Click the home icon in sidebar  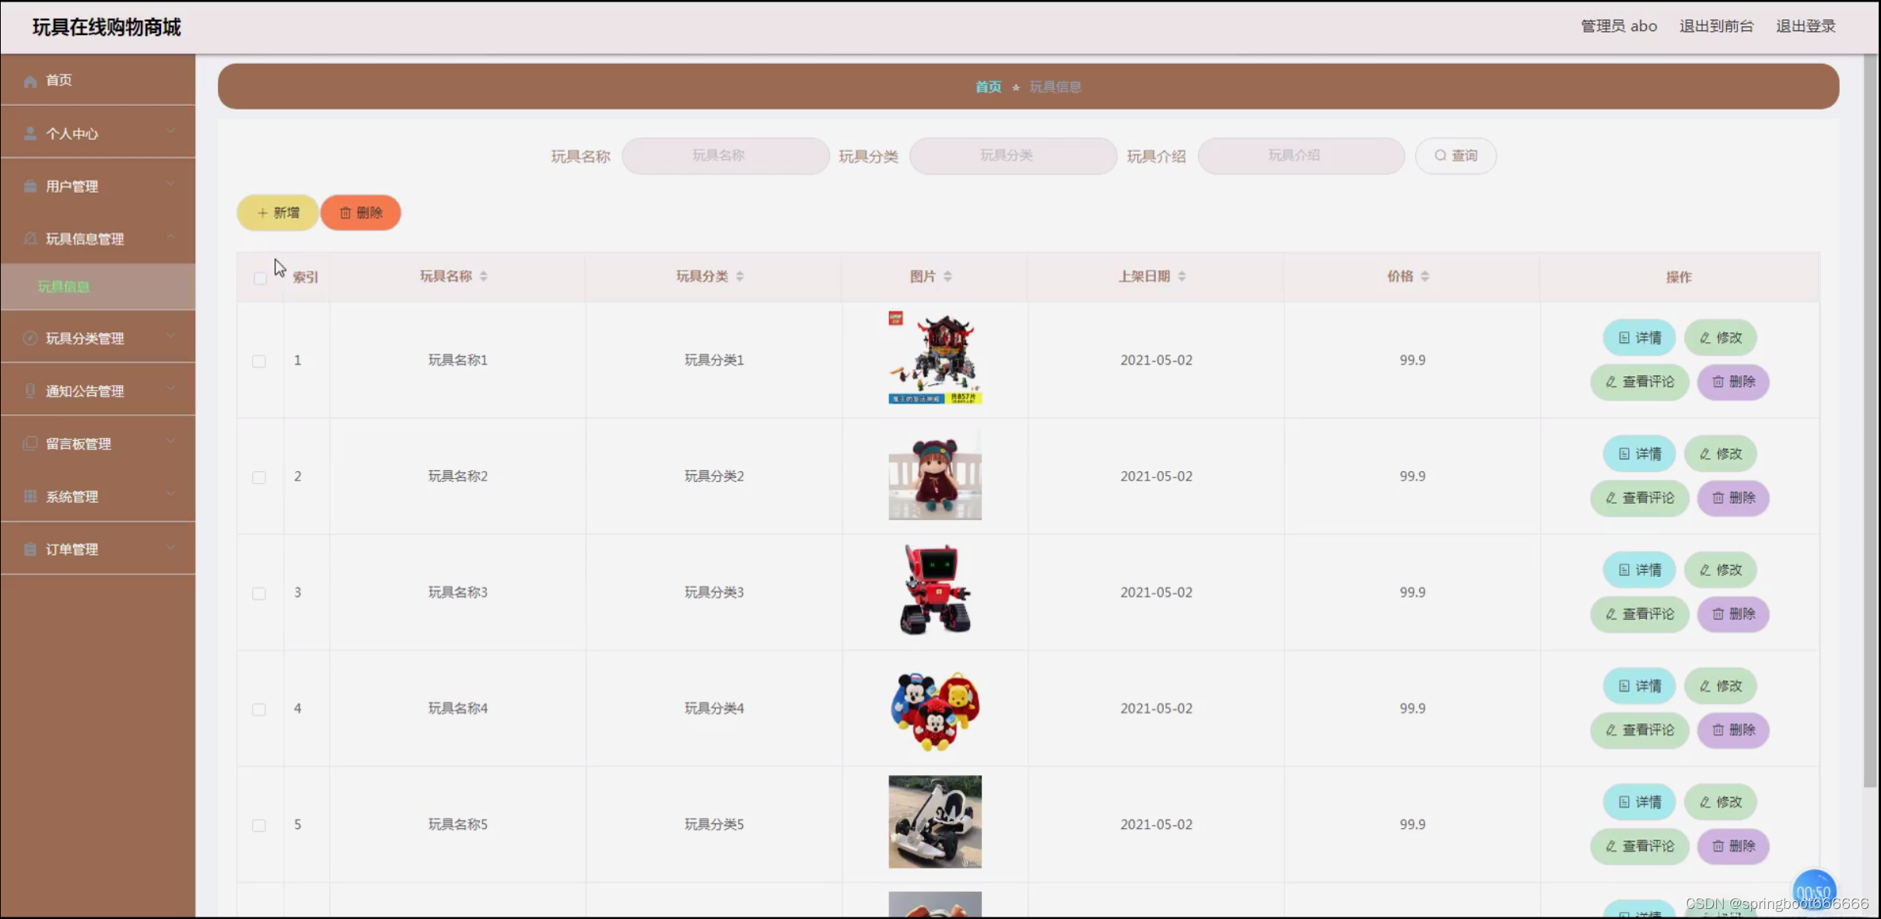pos(30,81)
